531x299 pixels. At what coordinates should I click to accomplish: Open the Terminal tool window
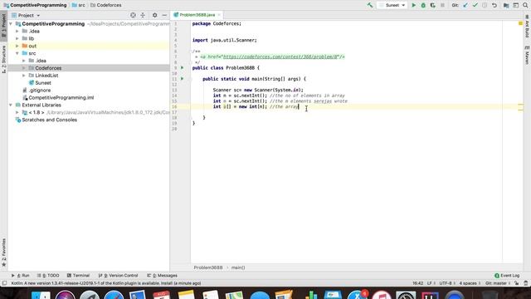[78, 276]
